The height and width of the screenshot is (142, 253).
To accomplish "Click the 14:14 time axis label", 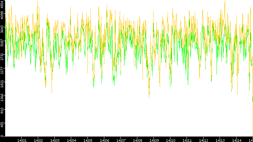I will (x=236, y=140).
